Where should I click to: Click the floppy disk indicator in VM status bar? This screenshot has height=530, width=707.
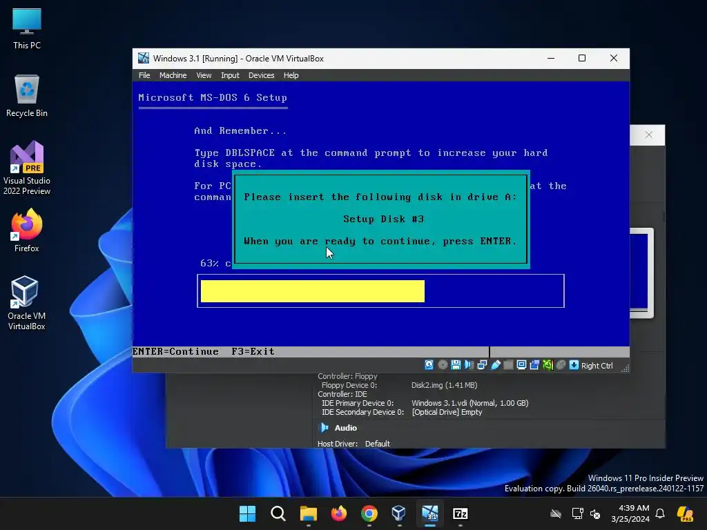[456, 365]
